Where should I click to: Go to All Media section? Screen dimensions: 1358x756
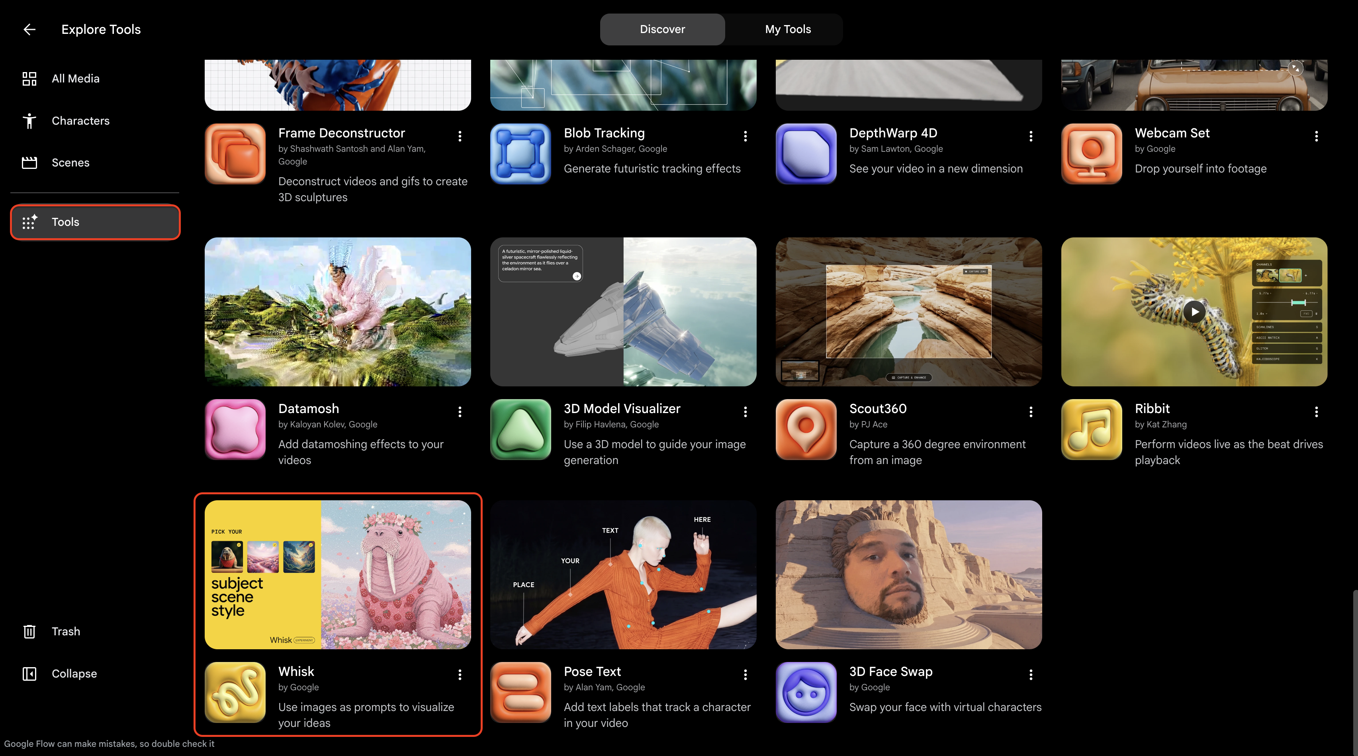75,78
